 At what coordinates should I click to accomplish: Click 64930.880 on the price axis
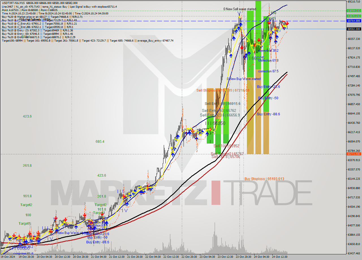[x=354, y=188]
